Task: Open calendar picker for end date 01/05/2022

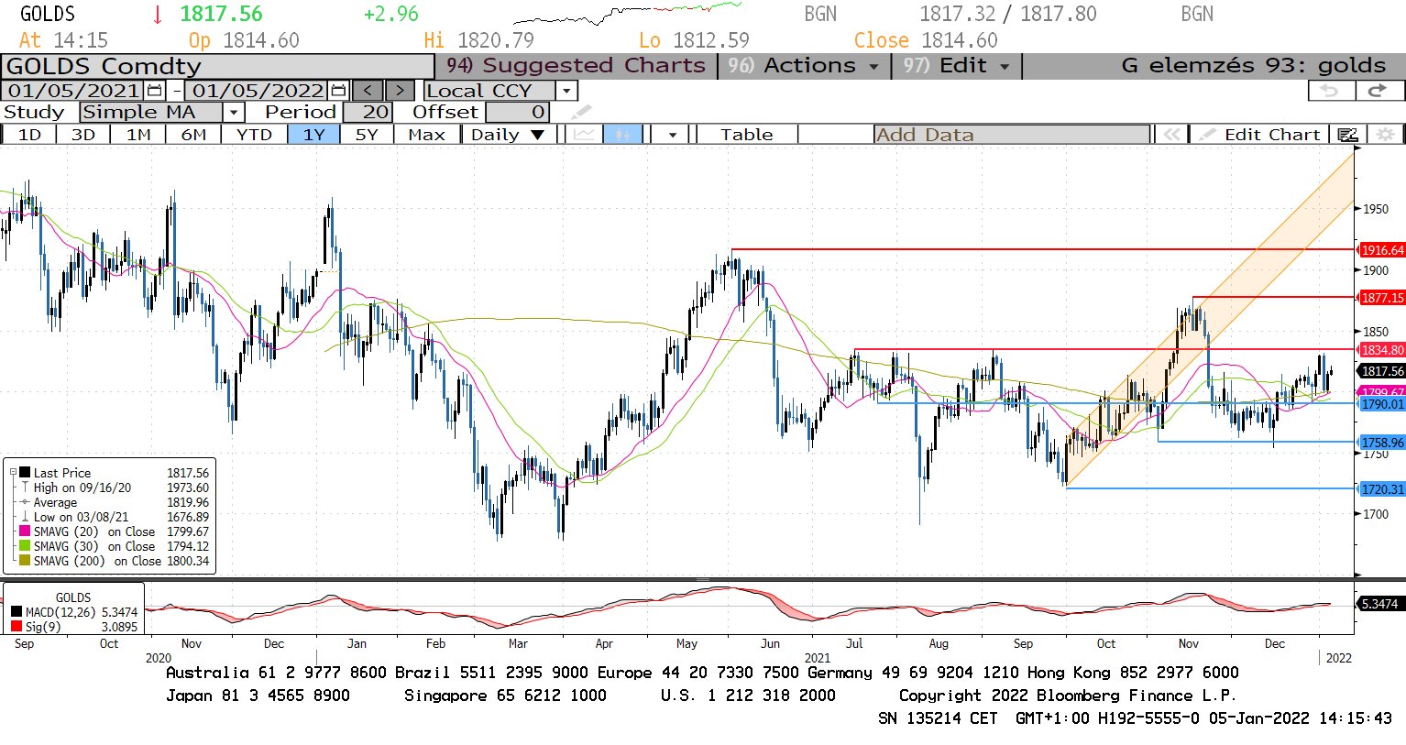Action: pyautogui.click(x=338, y=91)
